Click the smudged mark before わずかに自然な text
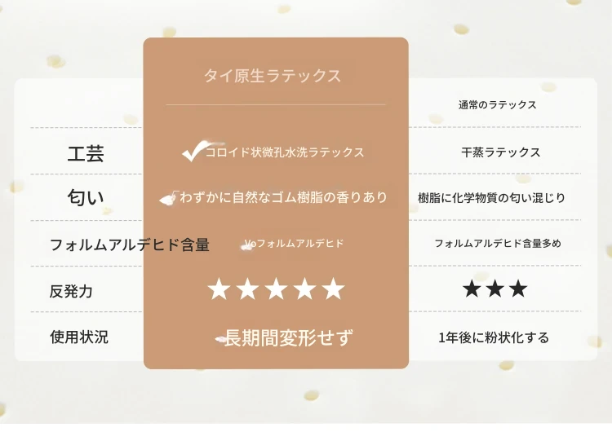612x432 pixels. point(168,198)
